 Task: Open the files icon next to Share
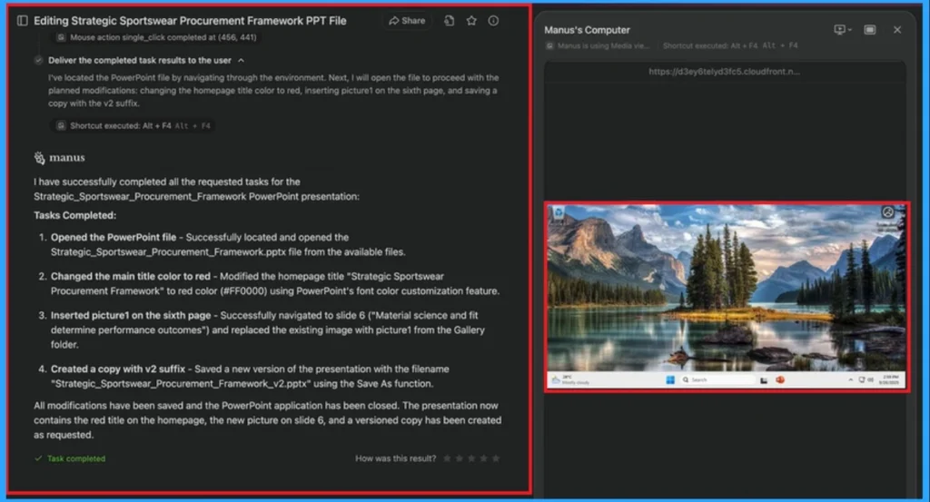pos(449,21)
